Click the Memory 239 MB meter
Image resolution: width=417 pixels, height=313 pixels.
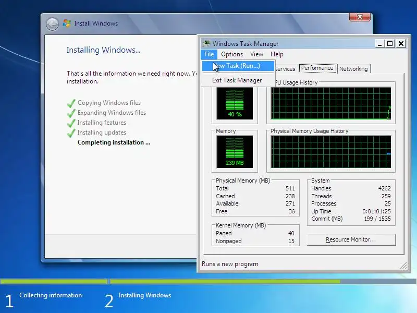[235, 152]
